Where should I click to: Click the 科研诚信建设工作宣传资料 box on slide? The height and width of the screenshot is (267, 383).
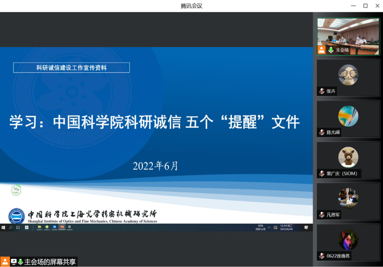[72, 68]
